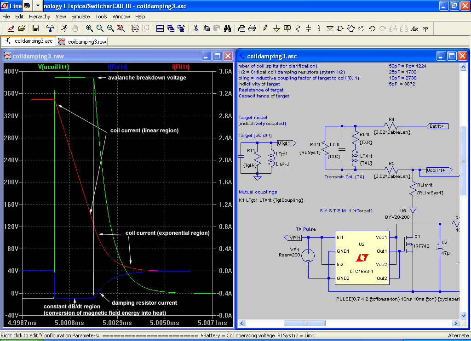Open the Tools menu
The height and width of the screenshot is (341, 471).
click(x=101, y=17)
